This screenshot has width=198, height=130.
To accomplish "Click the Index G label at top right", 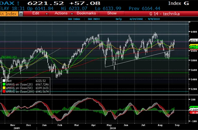I will 179,3.
